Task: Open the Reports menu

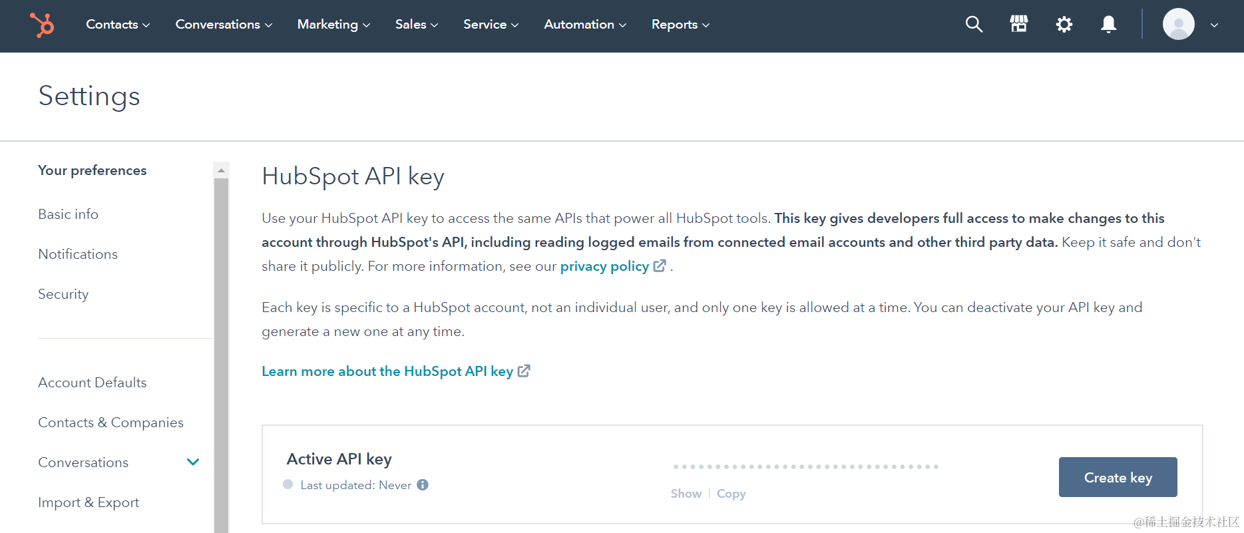Action: click(680, 25)
